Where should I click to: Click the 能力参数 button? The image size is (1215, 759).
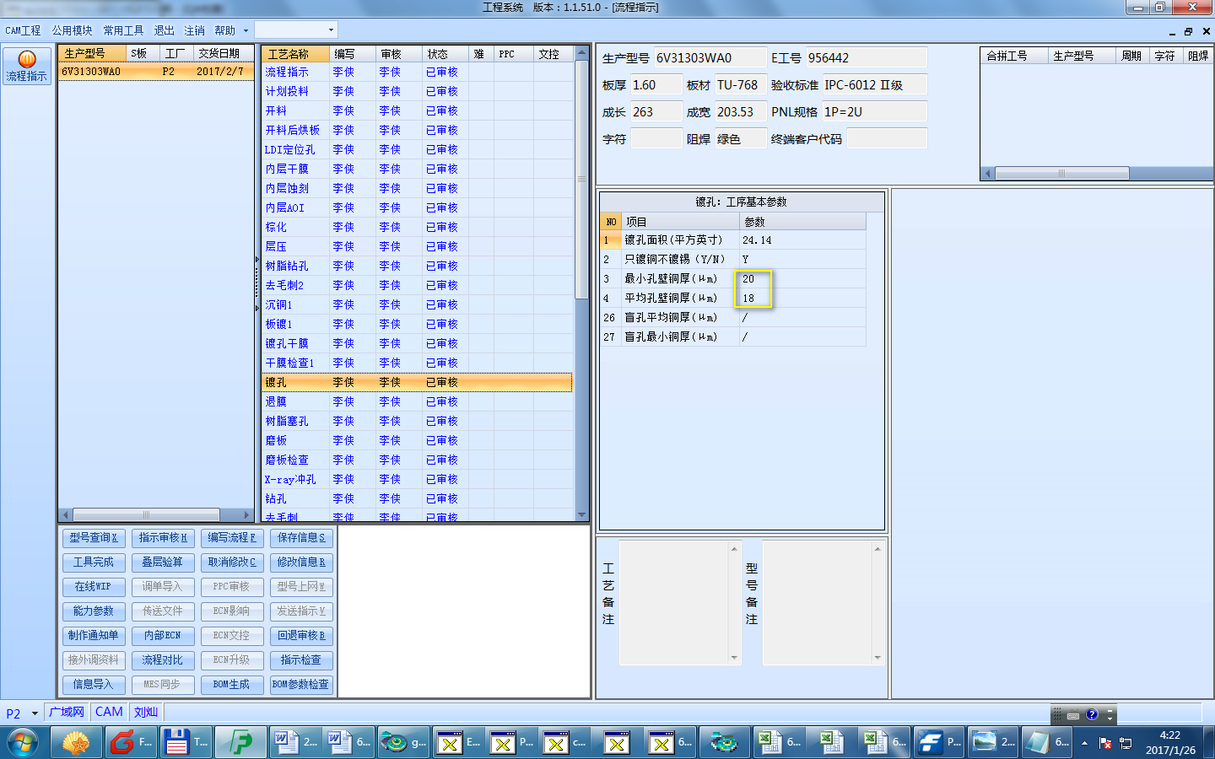coord(94,611)
